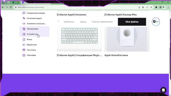
Task: Select the Названия видео text icon
Action: [24, 18]
